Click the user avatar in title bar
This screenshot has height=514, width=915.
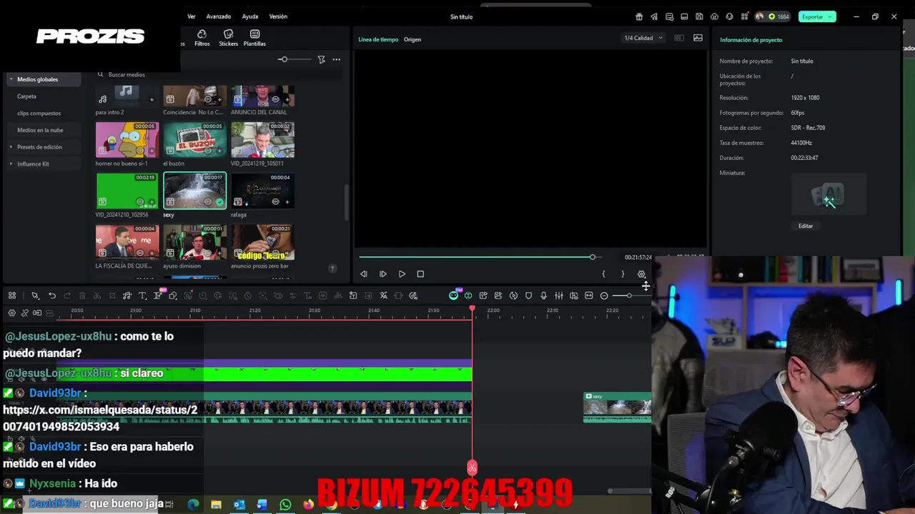pyautogui.click(x=759, y=16)
